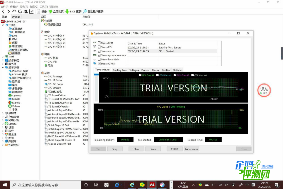Screen dimensions: 283x189
Task: Enable Stress local disks checkbox
Action: click(x=99, y=59)
